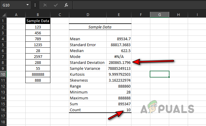Select the Count value cell showing 10

click(x=119, y=110)
